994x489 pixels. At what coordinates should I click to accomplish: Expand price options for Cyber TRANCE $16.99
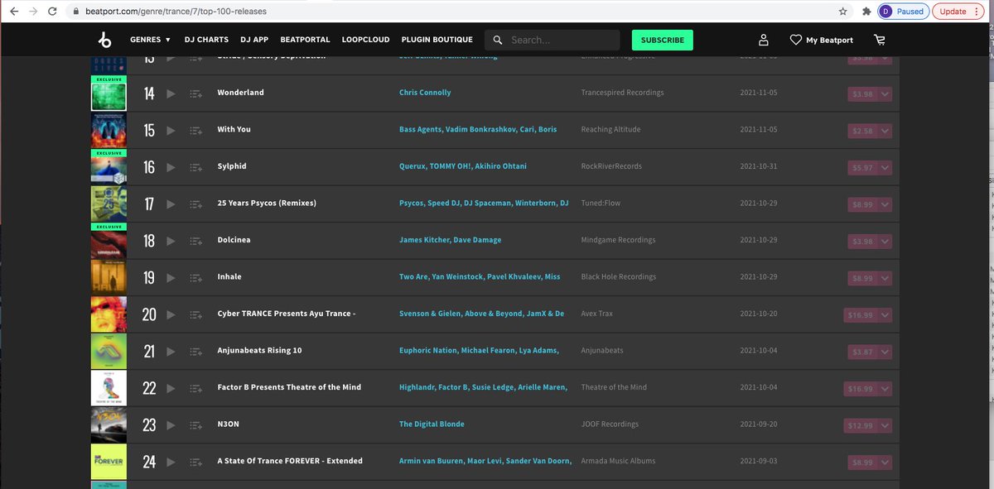885,314
